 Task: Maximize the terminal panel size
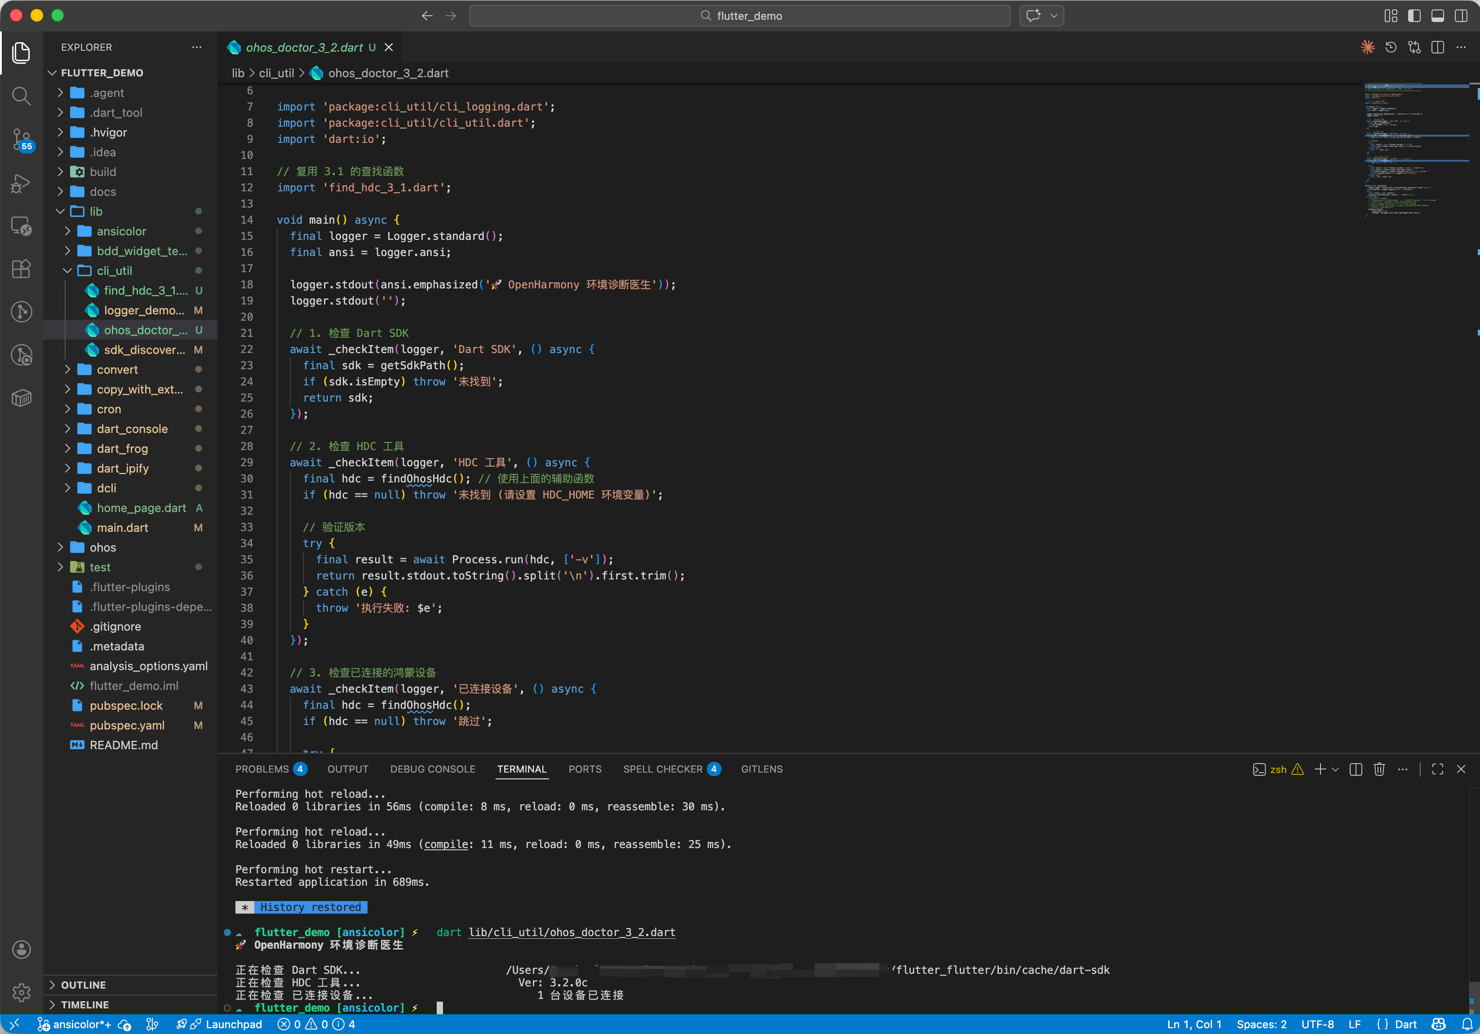click(1437, 769)
